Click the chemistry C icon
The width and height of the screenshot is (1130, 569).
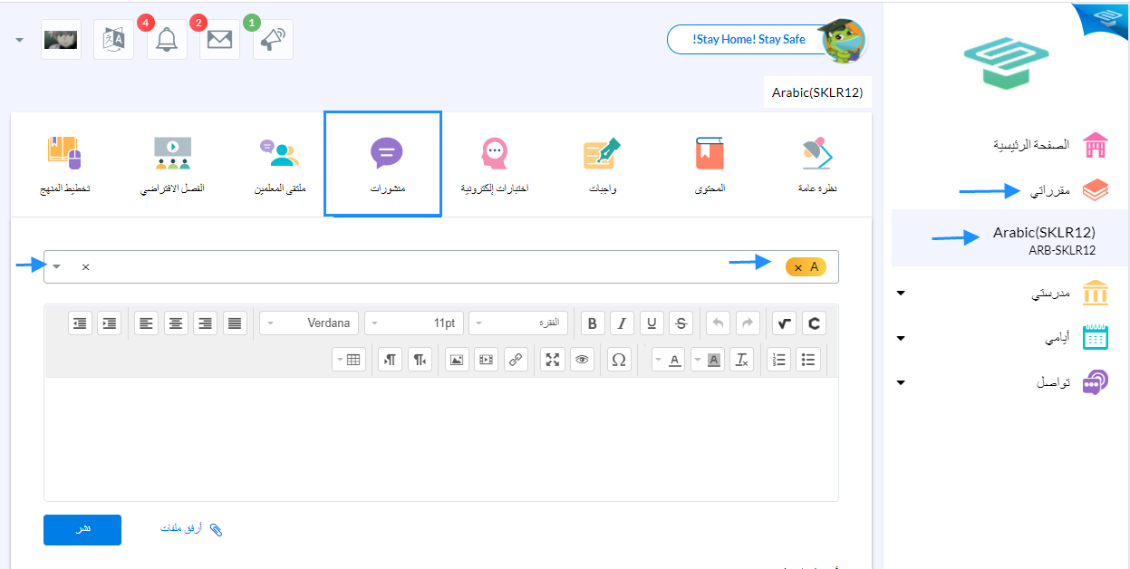(x=814, y=323)
